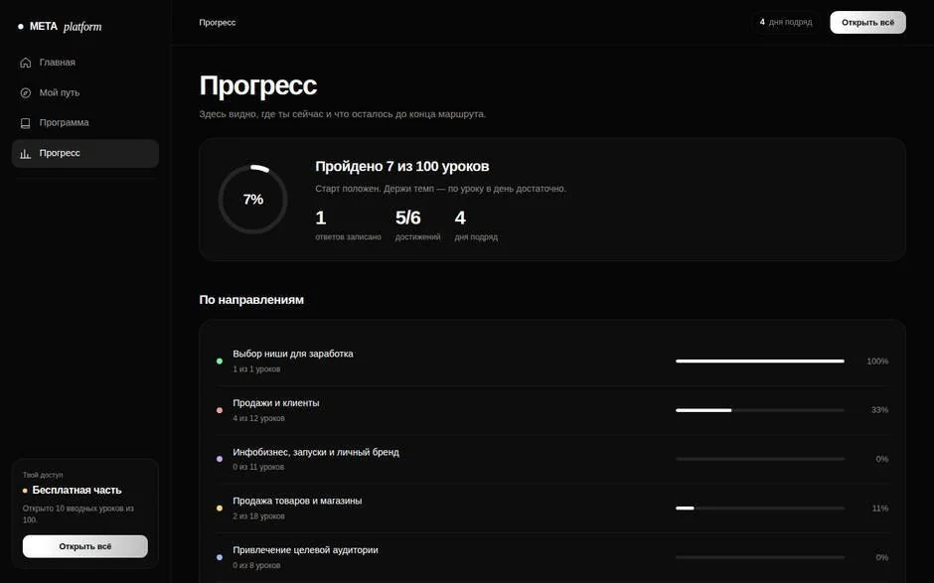Click the pink dot for Продажи и клиенты
934x583 pixels.
click(x=220, y=410)
